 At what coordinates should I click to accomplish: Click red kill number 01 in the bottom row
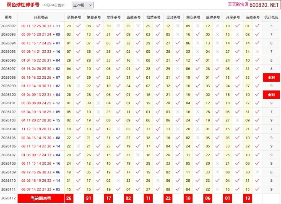click(227, 198)
